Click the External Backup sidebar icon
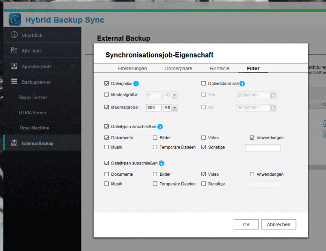Viewport: 326px width, 251px height. (x=14, y=143)
